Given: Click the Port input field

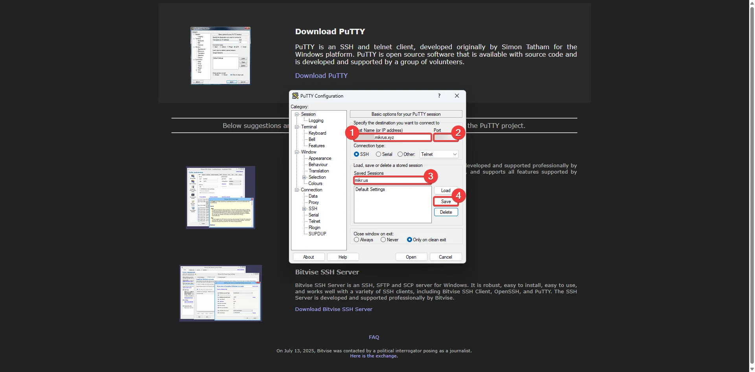Looking at the screenshot, I should 446,137.
